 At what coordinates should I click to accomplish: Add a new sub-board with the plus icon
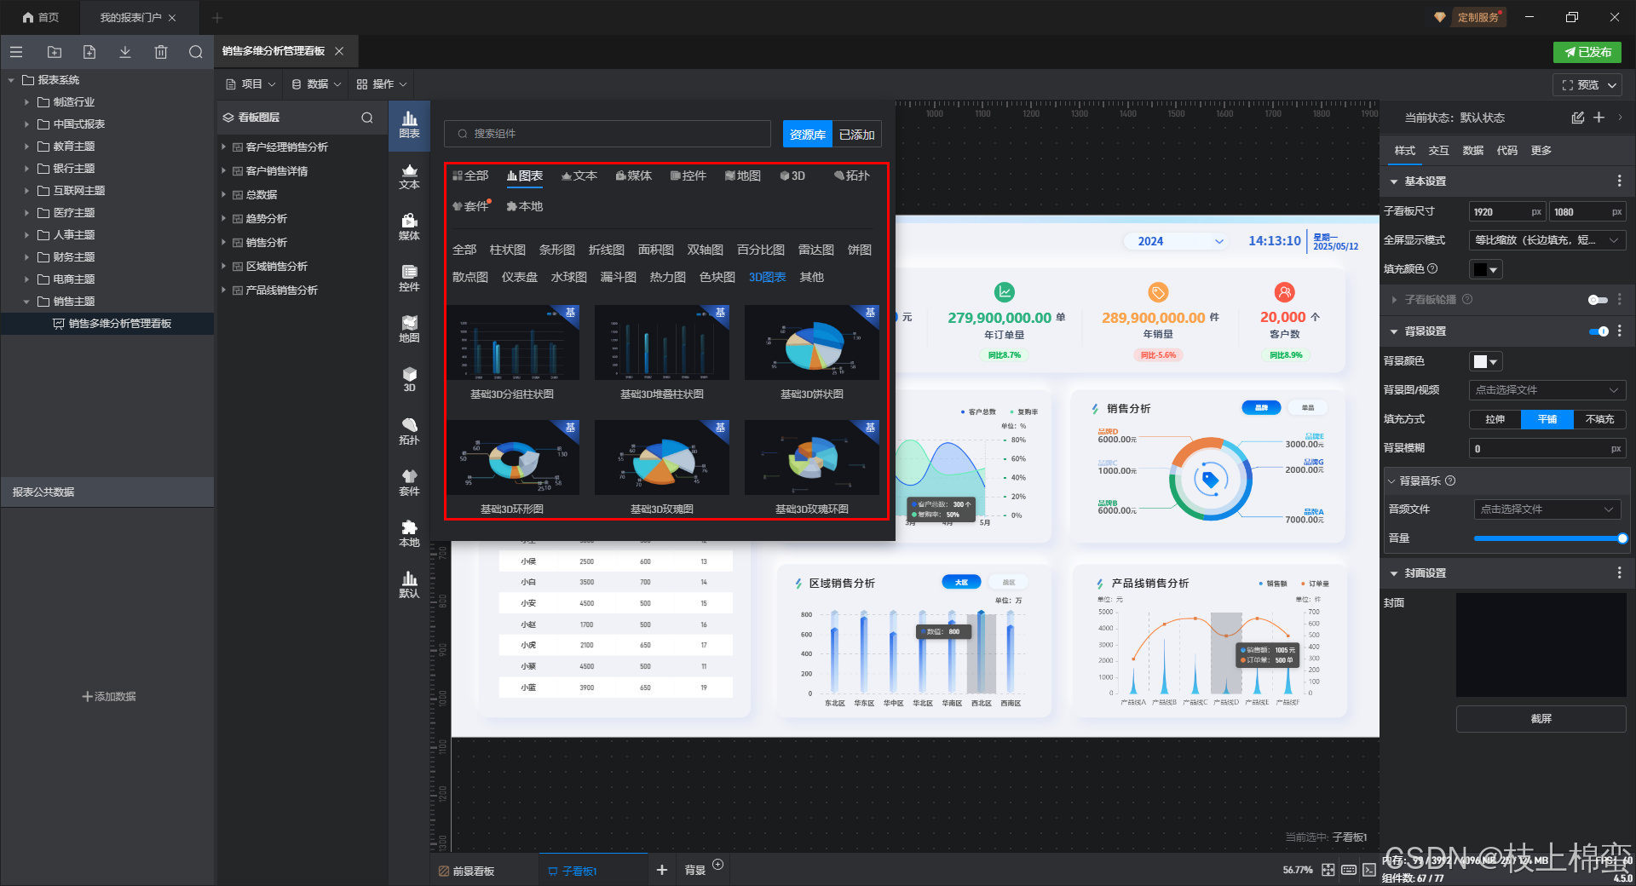662,870
